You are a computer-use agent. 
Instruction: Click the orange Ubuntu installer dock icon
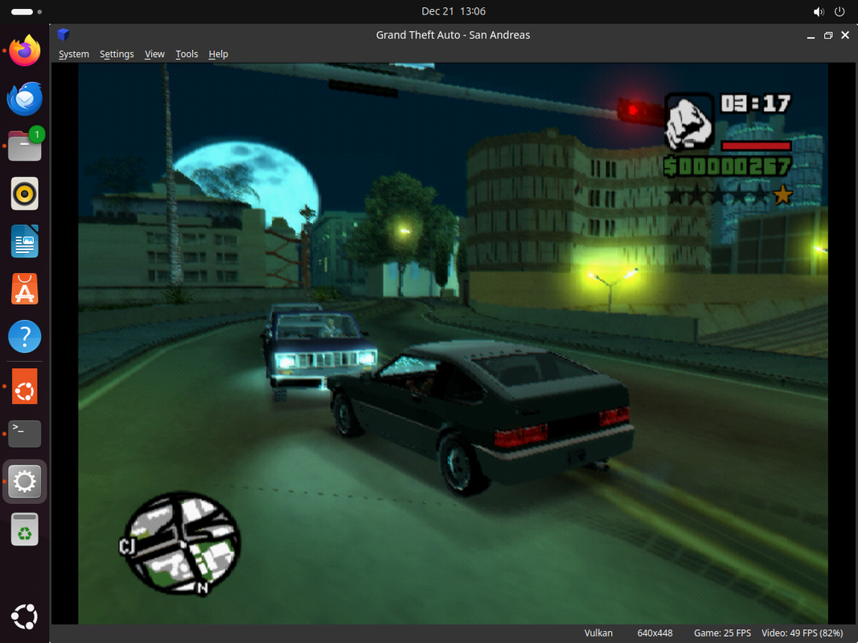[x=25, y=386]
